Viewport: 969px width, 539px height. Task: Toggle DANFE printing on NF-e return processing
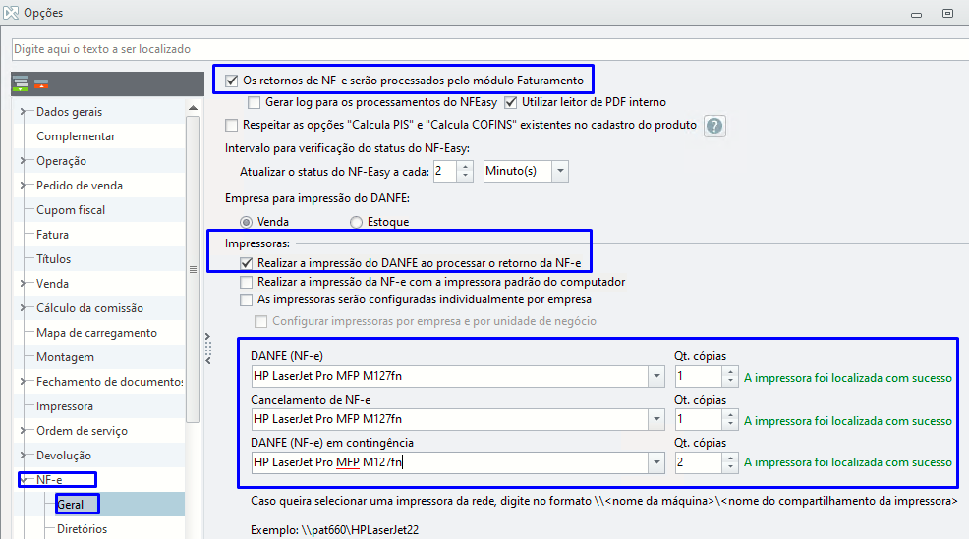[247, 263]
